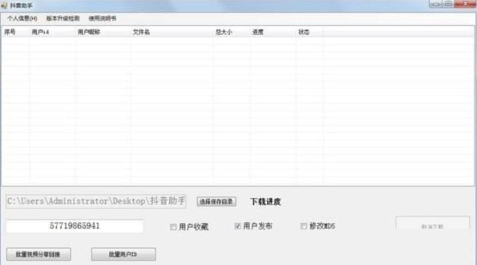Open the 使用说明书 menu
Viewport: 477px width, 265px height.
click(x=102, y=19)
